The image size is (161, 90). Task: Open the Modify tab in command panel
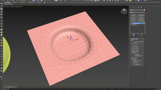133,7
